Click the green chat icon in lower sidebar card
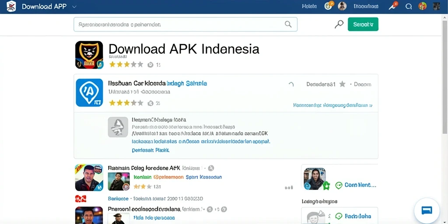The width and height of the screenshot is (448, 224). (339, 216)
